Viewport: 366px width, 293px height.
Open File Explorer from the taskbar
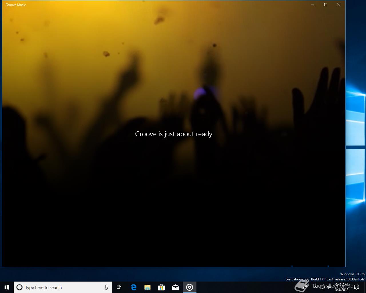coord(147,287)
